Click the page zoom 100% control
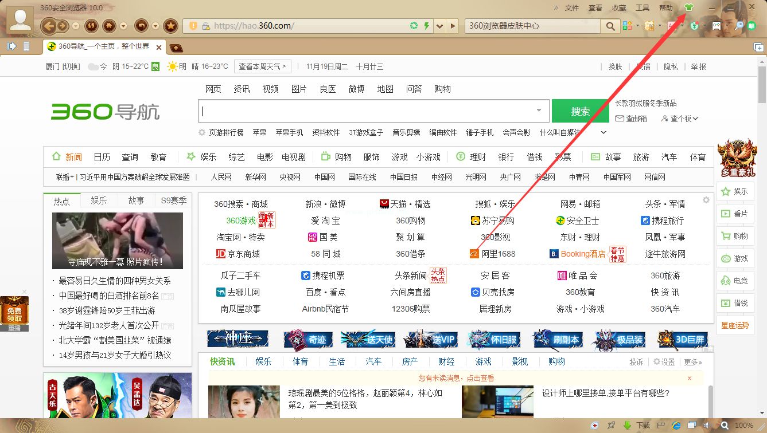 (744, 426)
